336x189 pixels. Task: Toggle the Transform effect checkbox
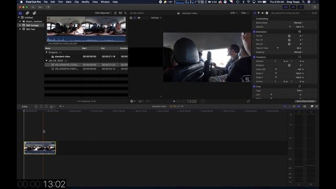(x=254, y=57)
